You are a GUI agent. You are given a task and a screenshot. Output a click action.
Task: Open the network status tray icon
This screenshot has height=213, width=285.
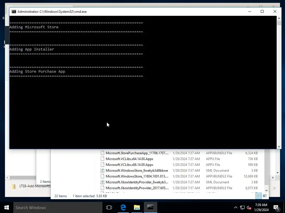[242, 207]
